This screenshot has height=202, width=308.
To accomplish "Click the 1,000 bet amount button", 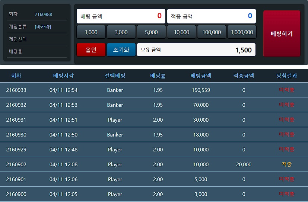I will pyautogui.click(x=91, y=32).
